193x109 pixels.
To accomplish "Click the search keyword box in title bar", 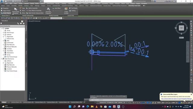I will [x=142, y=1].
